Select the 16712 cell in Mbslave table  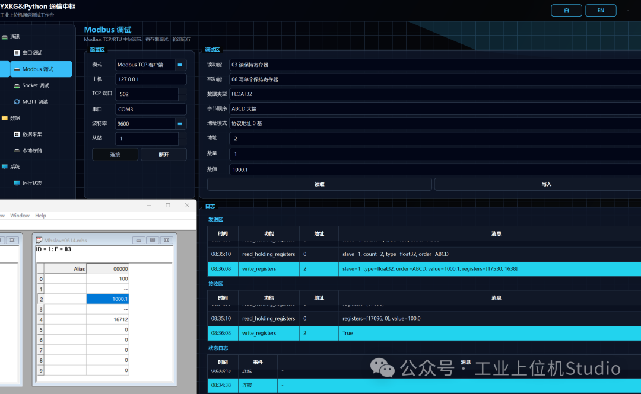tap(107, 319)
